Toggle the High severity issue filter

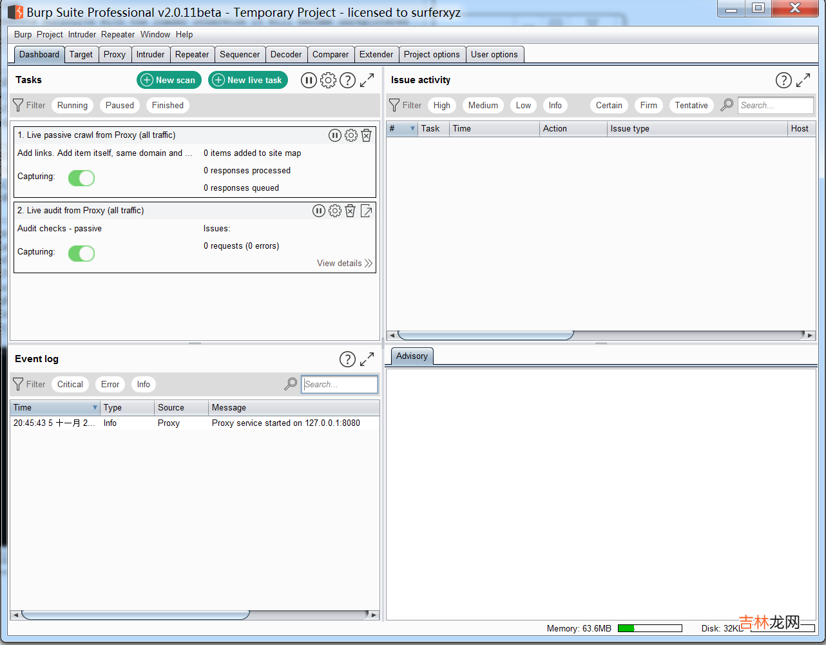click(441, 106)
